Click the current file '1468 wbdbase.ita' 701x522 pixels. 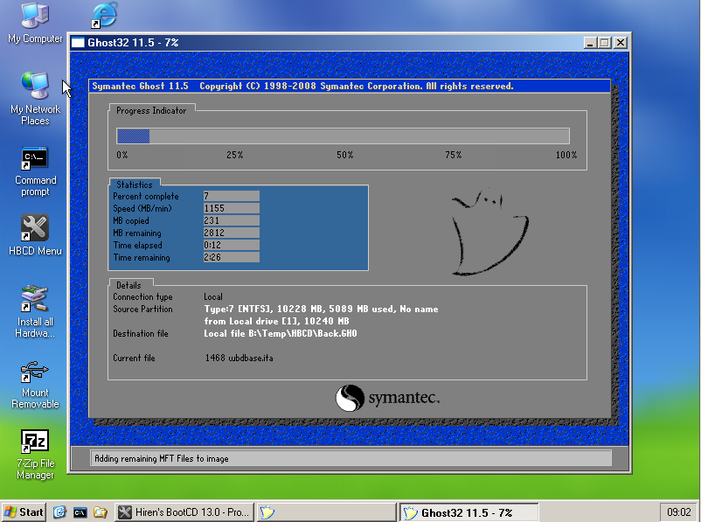pos(239,358)
